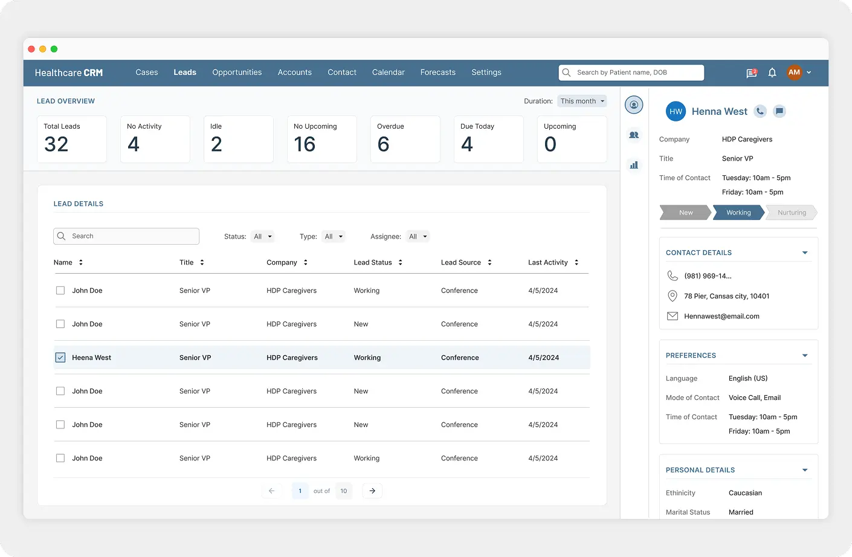Open the Calendar menu item

click(388, 72)
